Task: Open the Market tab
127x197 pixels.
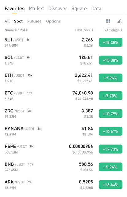Action: click(x=36, y=9)
